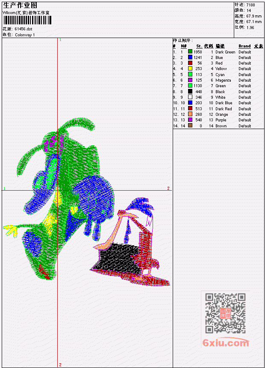This screenshot has width=265, height=368.
Task: Click the 'Wilcom(汇京)装饰工作室' studio name
Action: [26, 13]
